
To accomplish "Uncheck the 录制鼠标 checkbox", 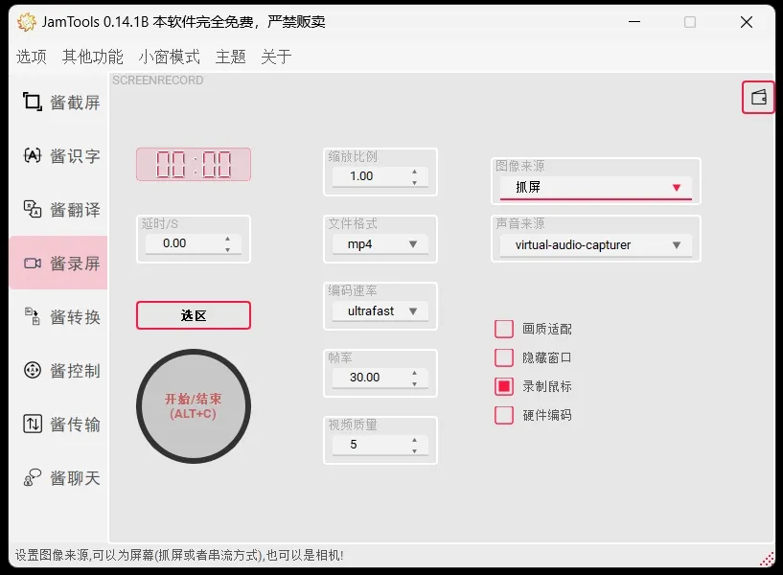I will point(504,386).
